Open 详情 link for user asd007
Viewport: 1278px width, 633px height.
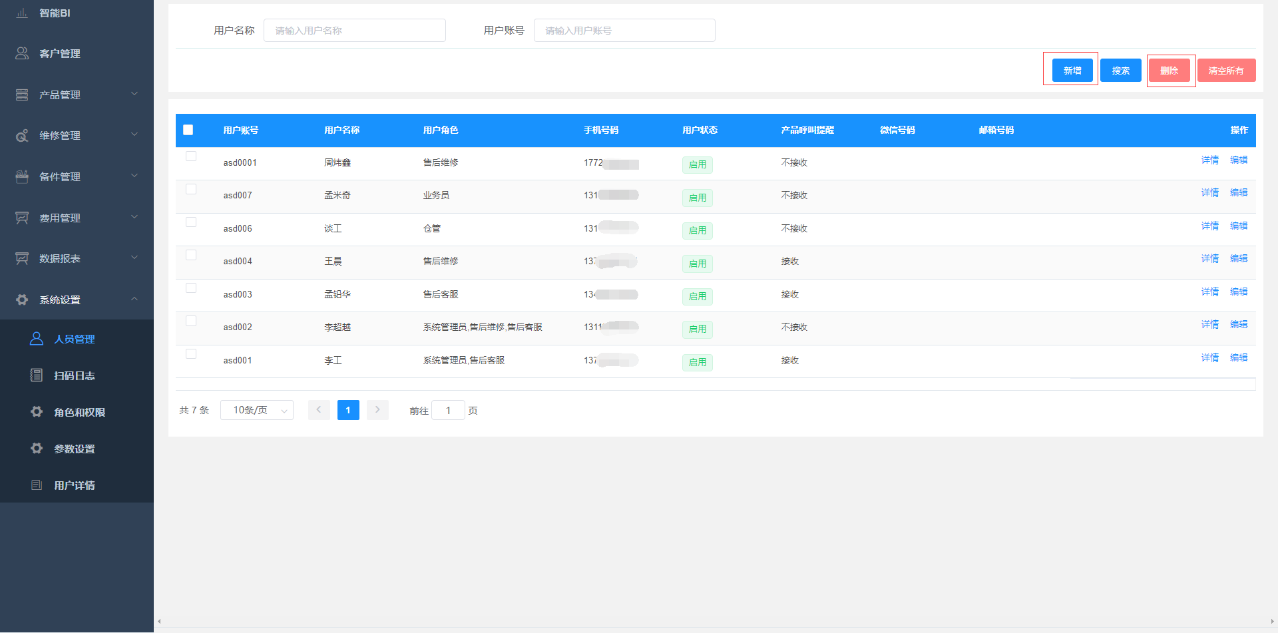[1209, 193]
